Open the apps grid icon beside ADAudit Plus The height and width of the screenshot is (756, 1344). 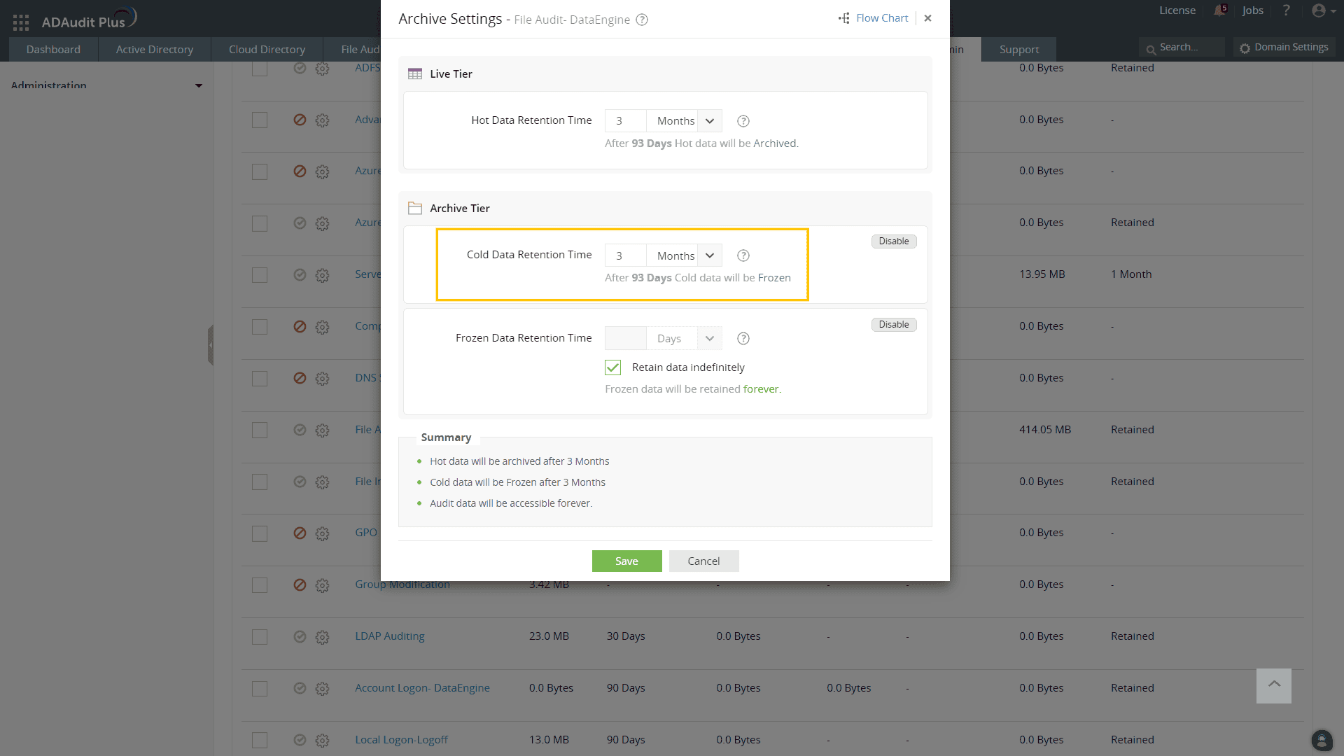[21, 22]
